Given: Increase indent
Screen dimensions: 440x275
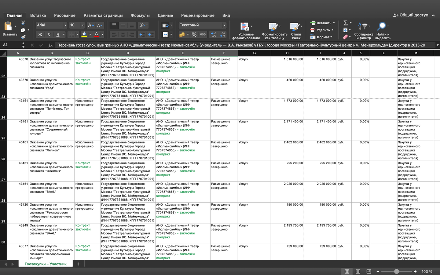Looking at the screenshot, I should click(x=151, y=34).
